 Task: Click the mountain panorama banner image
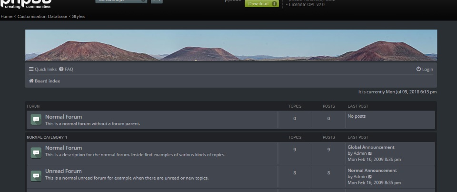pyautogui.click(x=231, y=45)
